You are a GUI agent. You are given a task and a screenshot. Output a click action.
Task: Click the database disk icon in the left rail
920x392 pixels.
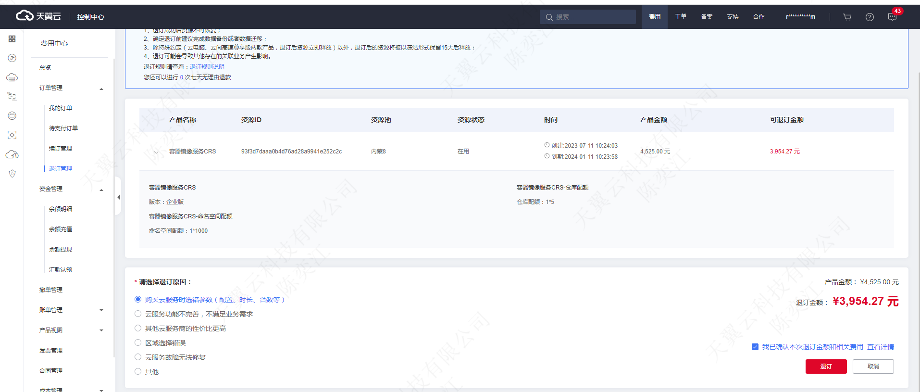[12, 115]
